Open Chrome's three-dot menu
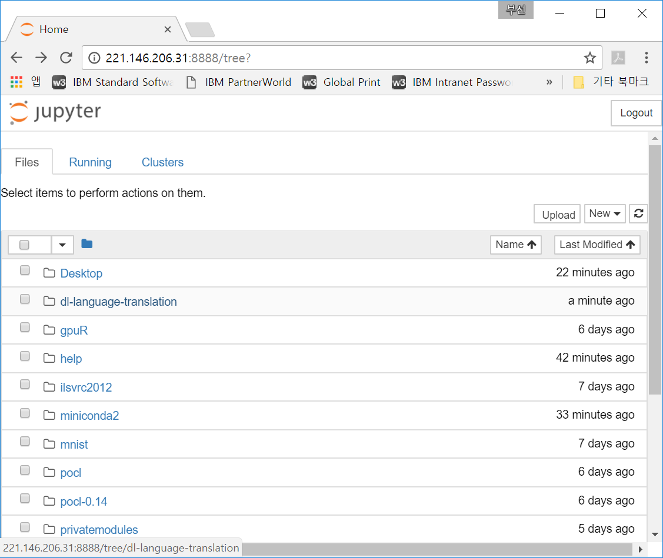 (647, 57)
